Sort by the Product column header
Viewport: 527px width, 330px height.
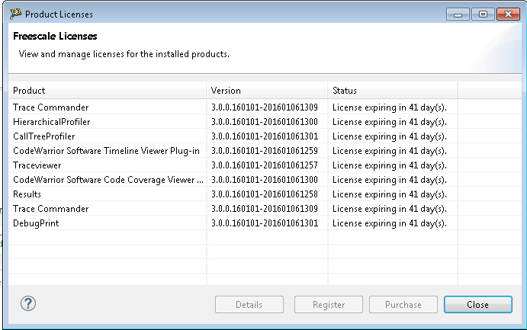pyautogui.click(x=107, y=91)
